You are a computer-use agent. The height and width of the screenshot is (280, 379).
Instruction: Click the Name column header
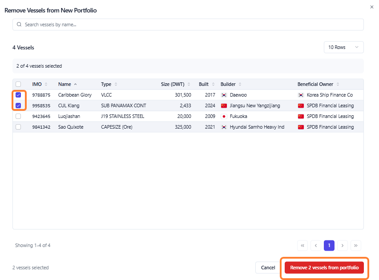pyautogui.click(x=65, y=84)
